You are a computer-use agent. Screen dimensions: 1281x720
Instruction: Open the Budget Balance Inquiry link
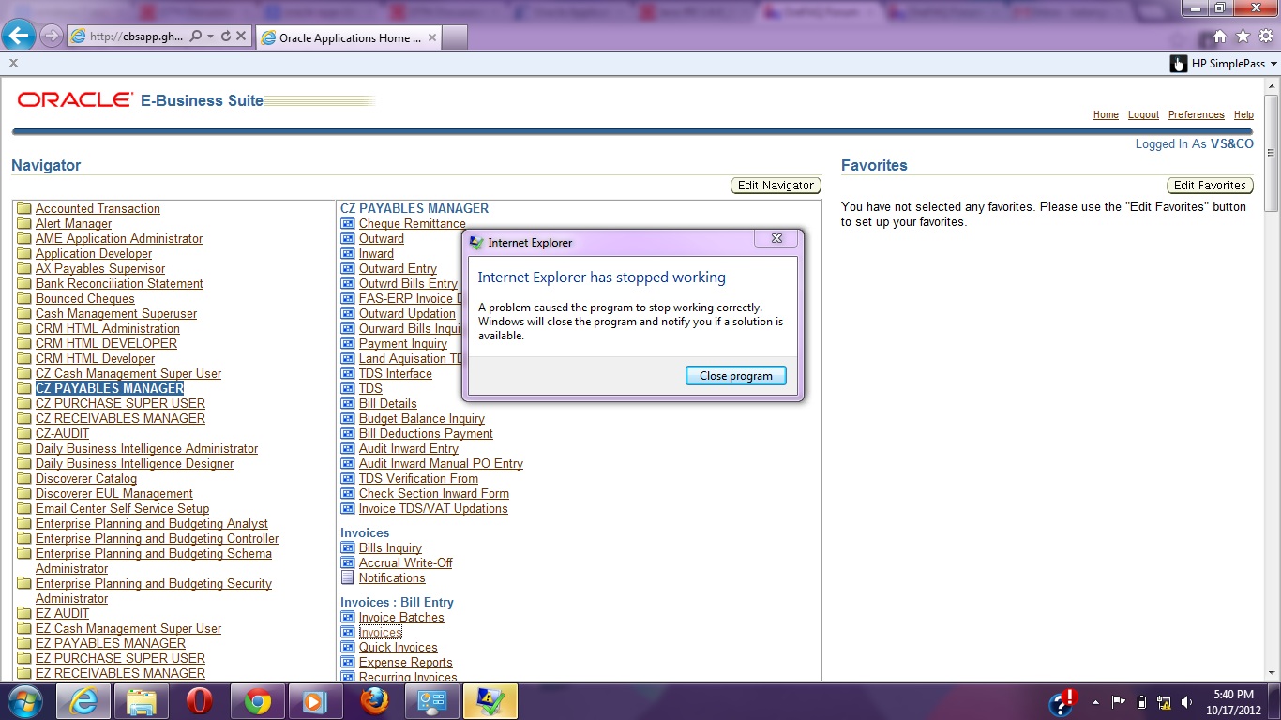click(x=422, y=418)
